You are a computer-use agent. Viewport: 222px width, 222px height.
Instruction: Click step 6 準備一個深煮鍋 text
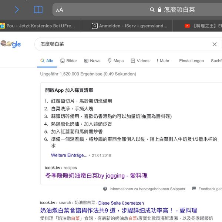[134, 142]
